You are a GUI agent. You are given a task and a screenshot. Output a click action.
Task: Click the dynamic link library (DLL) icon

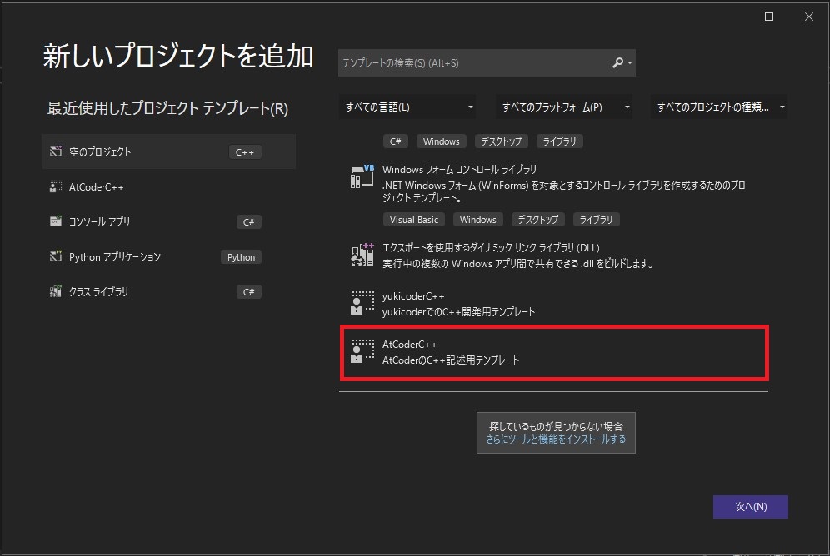[x=362, y=255]
